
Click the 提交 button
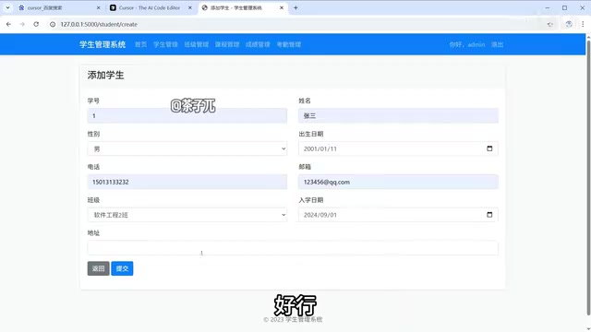point(122,268)
